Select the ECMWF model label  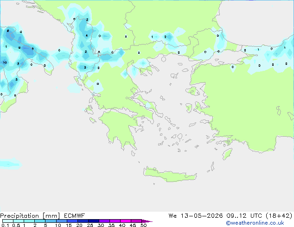coord(75,216)
